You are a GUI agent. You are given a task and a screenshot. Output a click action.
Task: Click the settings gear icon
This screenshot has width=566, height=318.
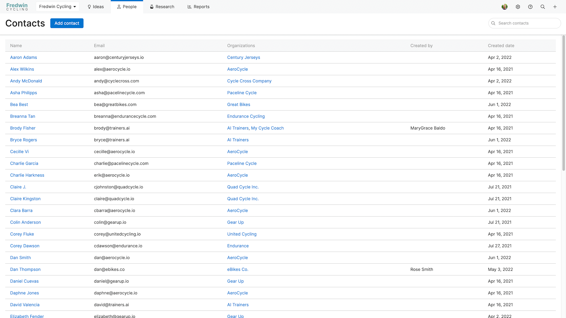[x=518, y=7]
